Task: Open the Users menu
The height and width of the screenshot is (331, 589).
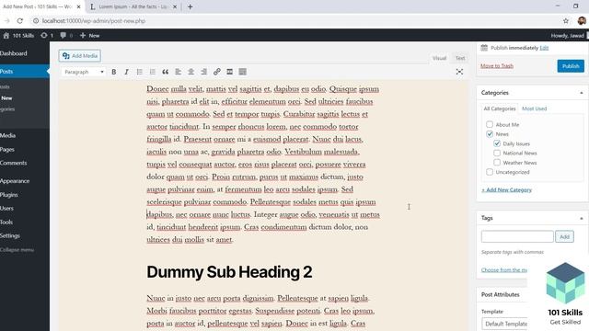Action: tap(6, 209)
